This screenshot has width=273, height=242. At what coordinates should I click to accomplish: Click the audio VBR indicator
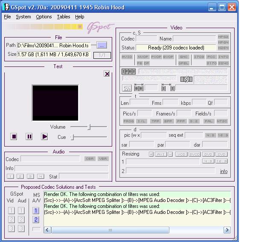(103, 159)
